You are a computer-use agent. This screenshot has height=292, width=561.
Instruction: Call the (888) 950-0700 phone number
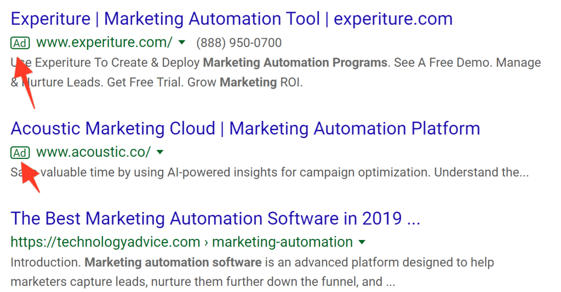[239, 43]
